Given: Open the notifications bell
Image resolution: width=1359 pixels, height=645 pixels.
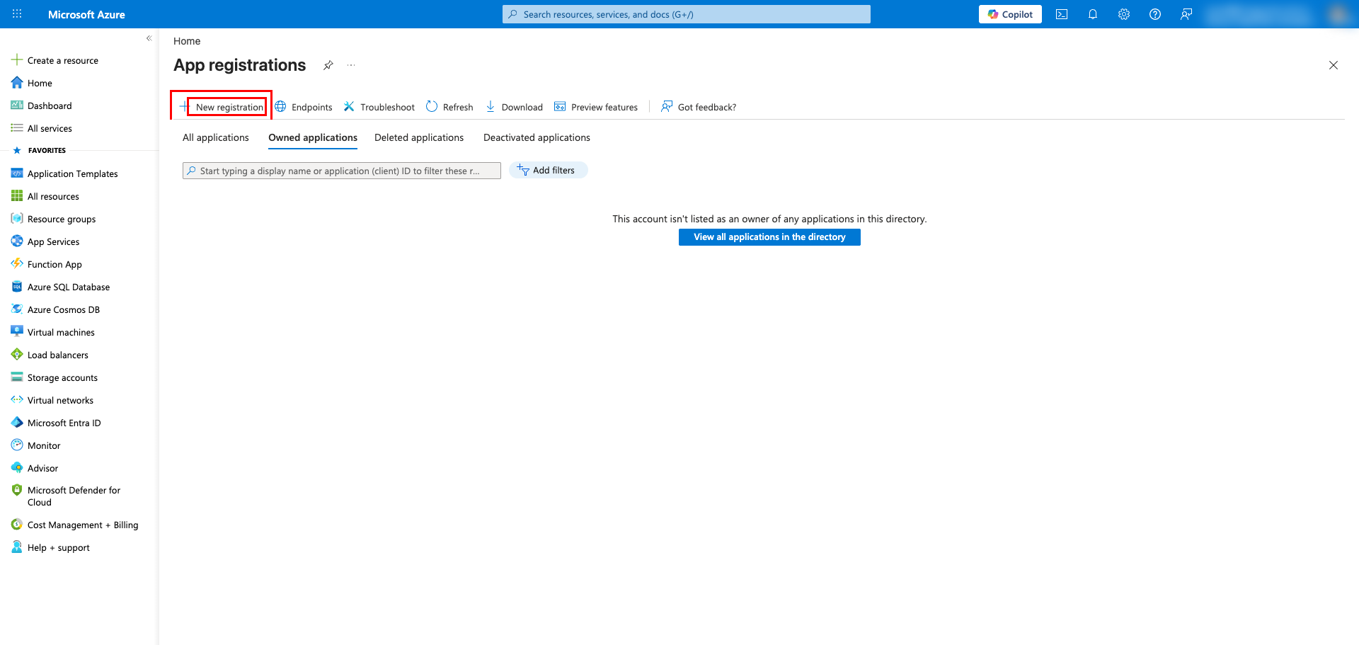Looking at the screenshot, I should [1093, 14].
